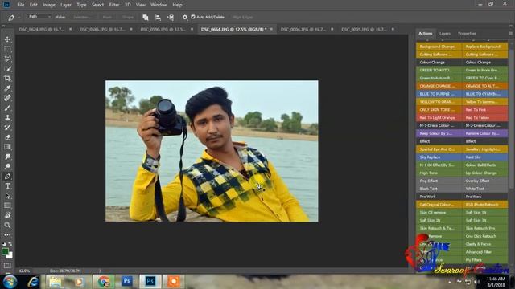Open path operations in options bar
Screen dimensions: 515x289
(146, 18)
